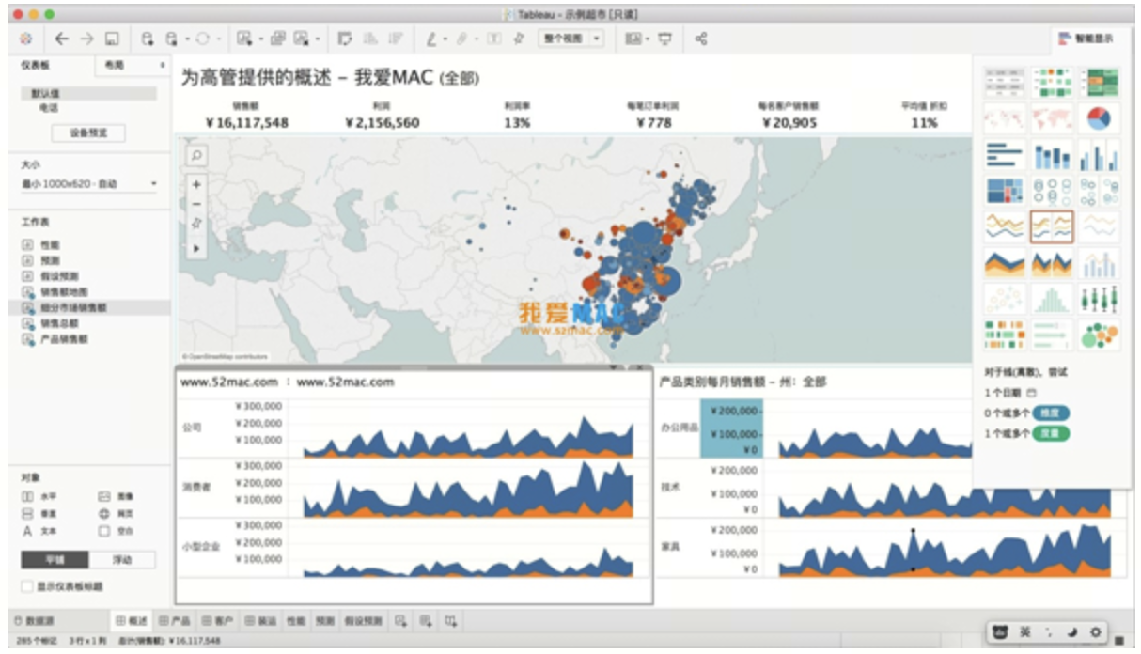Screen dimensions: 1141x654
Task: Click the 文本 text object
Action: (38, 531)
